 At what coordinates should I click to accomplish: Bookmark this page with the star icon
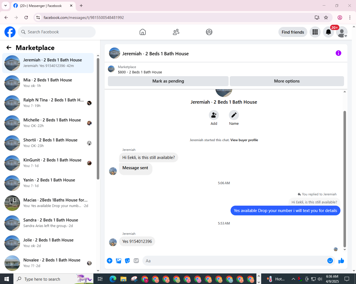tap(326, 18)
